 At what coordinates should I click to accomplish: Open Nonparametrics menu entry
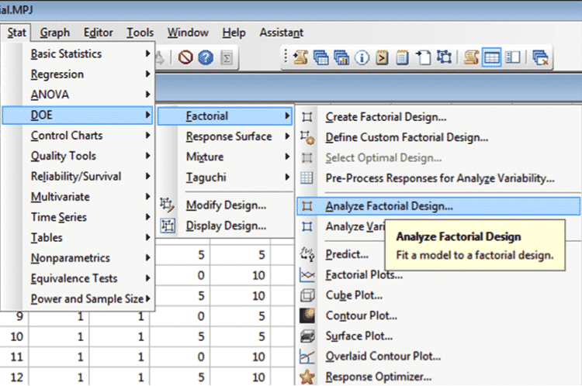pyautogui.click(x=78, y=257)
